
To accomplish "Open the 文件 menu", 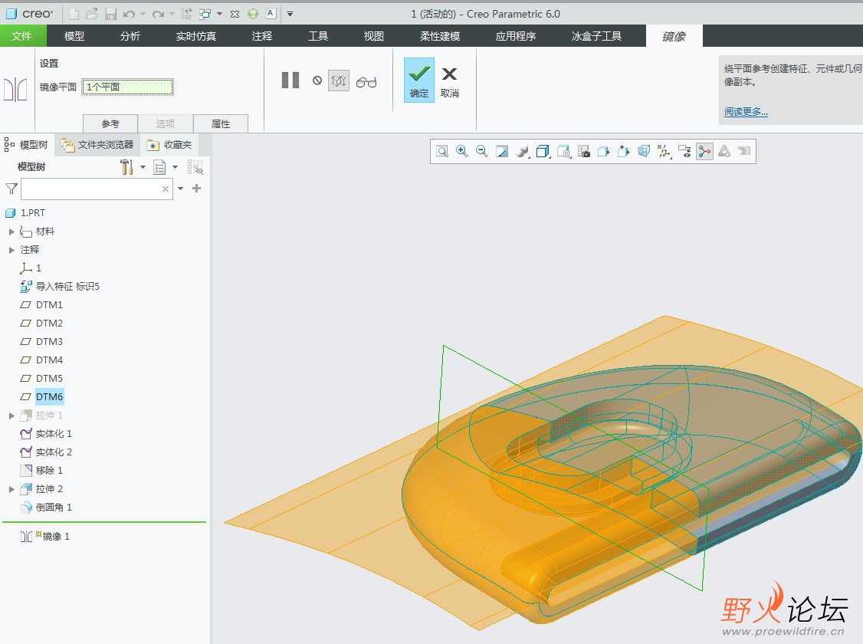I will (21, 36).
